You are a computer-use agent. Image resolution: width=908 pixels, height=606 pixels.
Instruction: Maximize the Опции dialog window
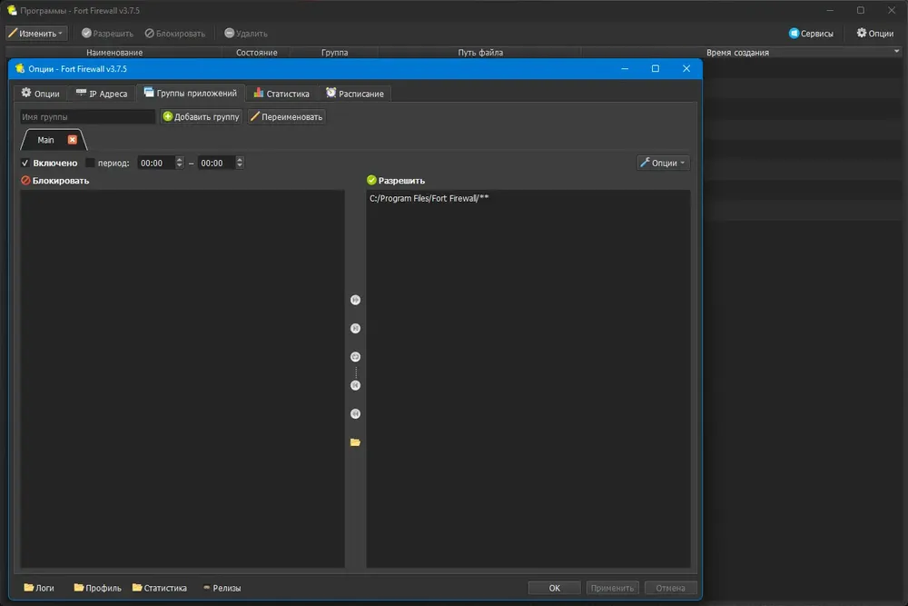tap(656, 68)
